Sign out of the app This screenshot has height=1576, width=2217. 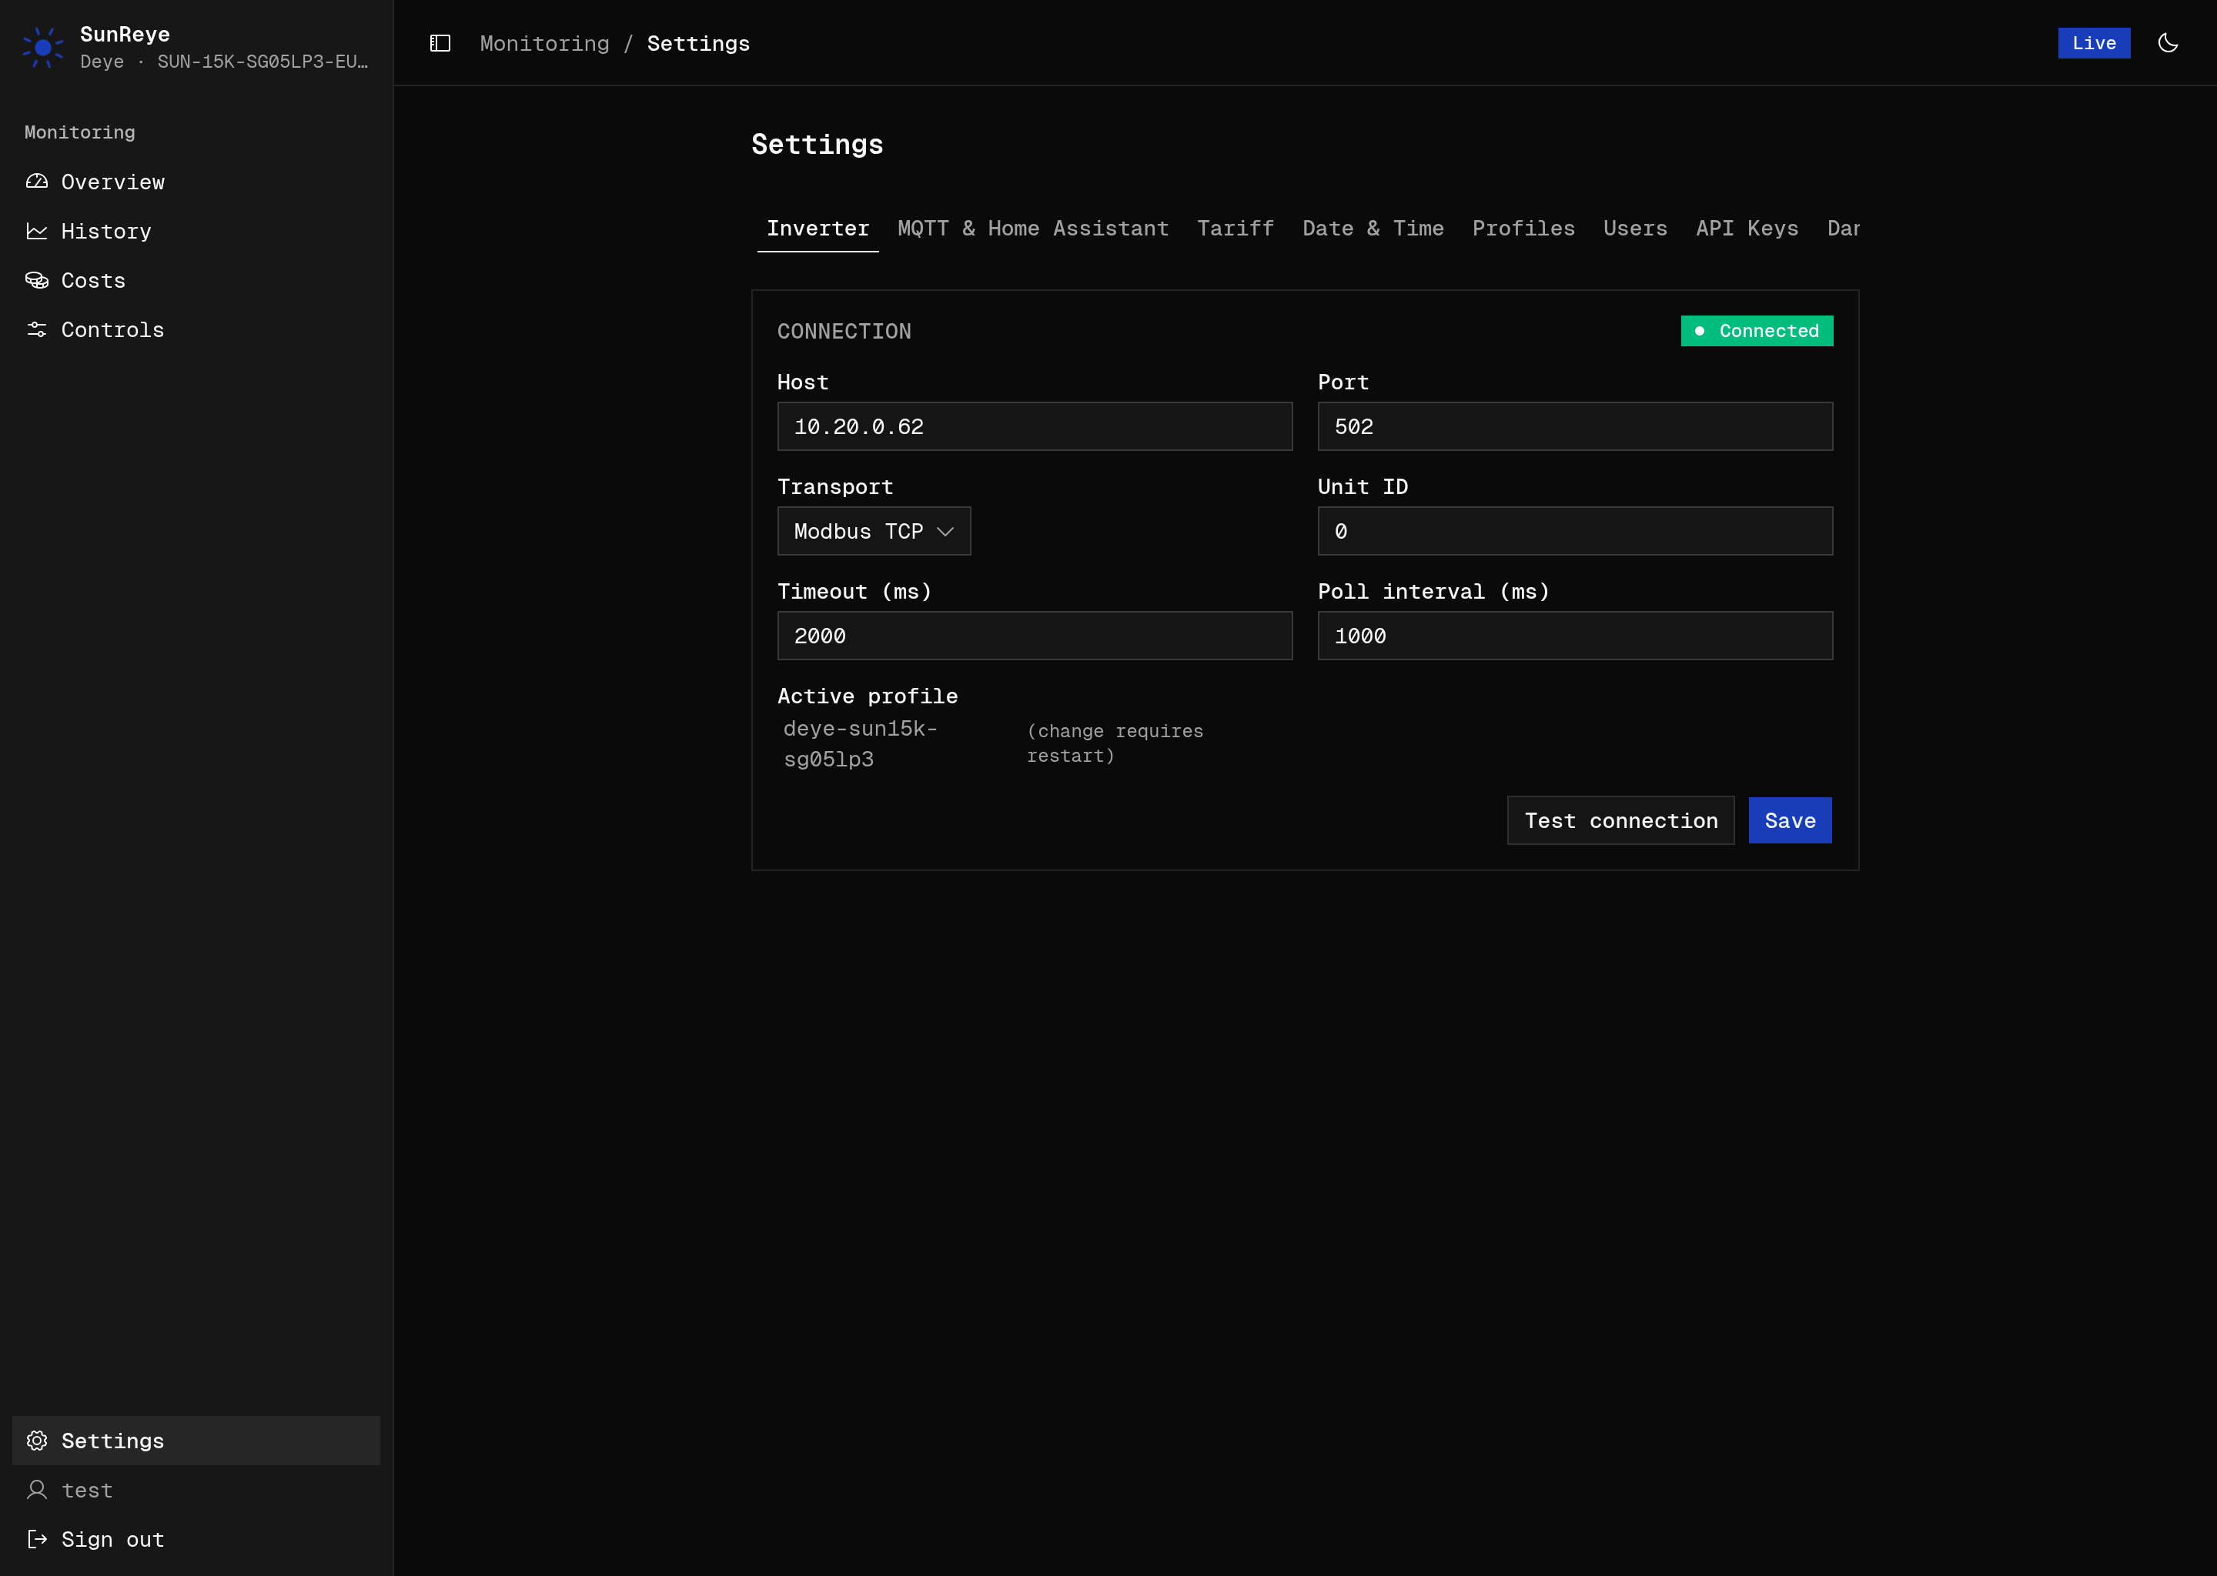[196, 1539]
